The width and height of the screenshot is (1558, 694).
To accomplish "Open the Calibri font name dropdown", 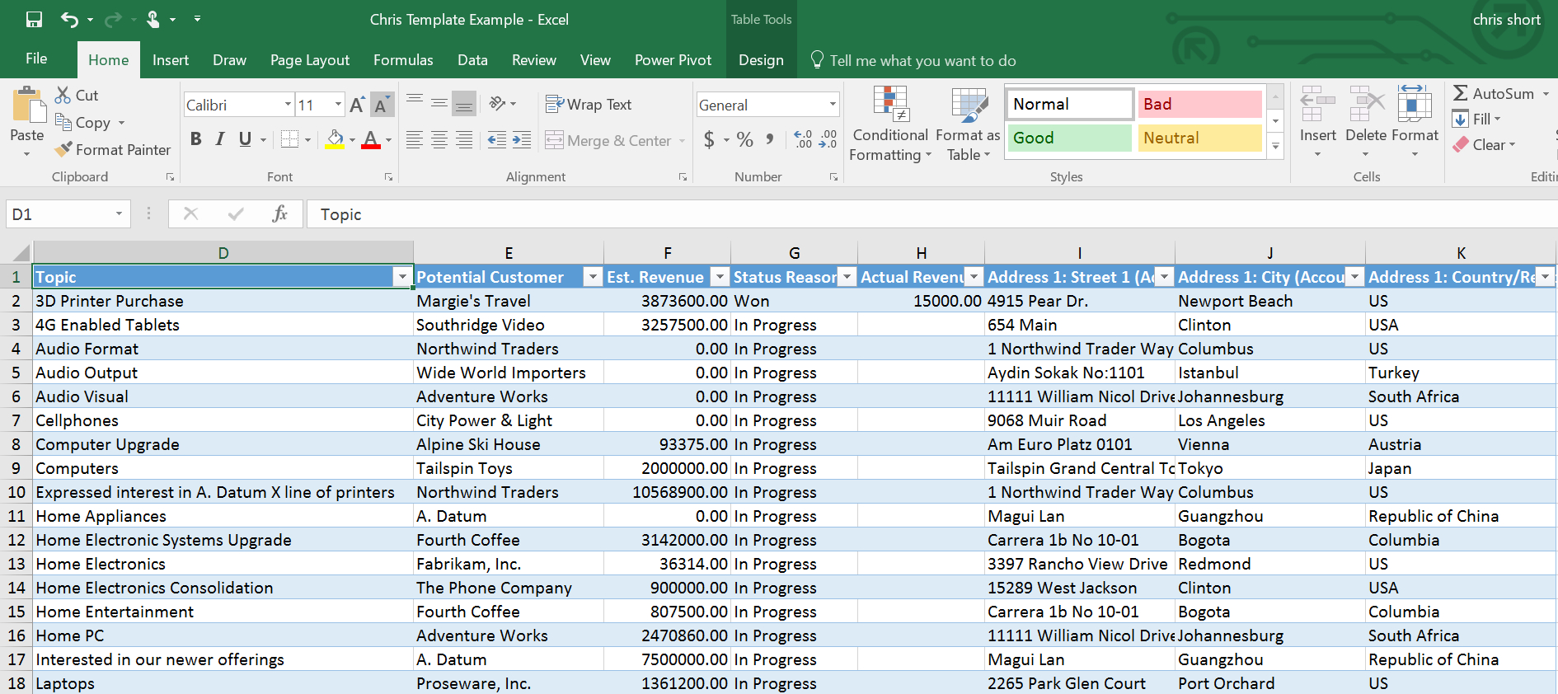I will tap(288, 105).
